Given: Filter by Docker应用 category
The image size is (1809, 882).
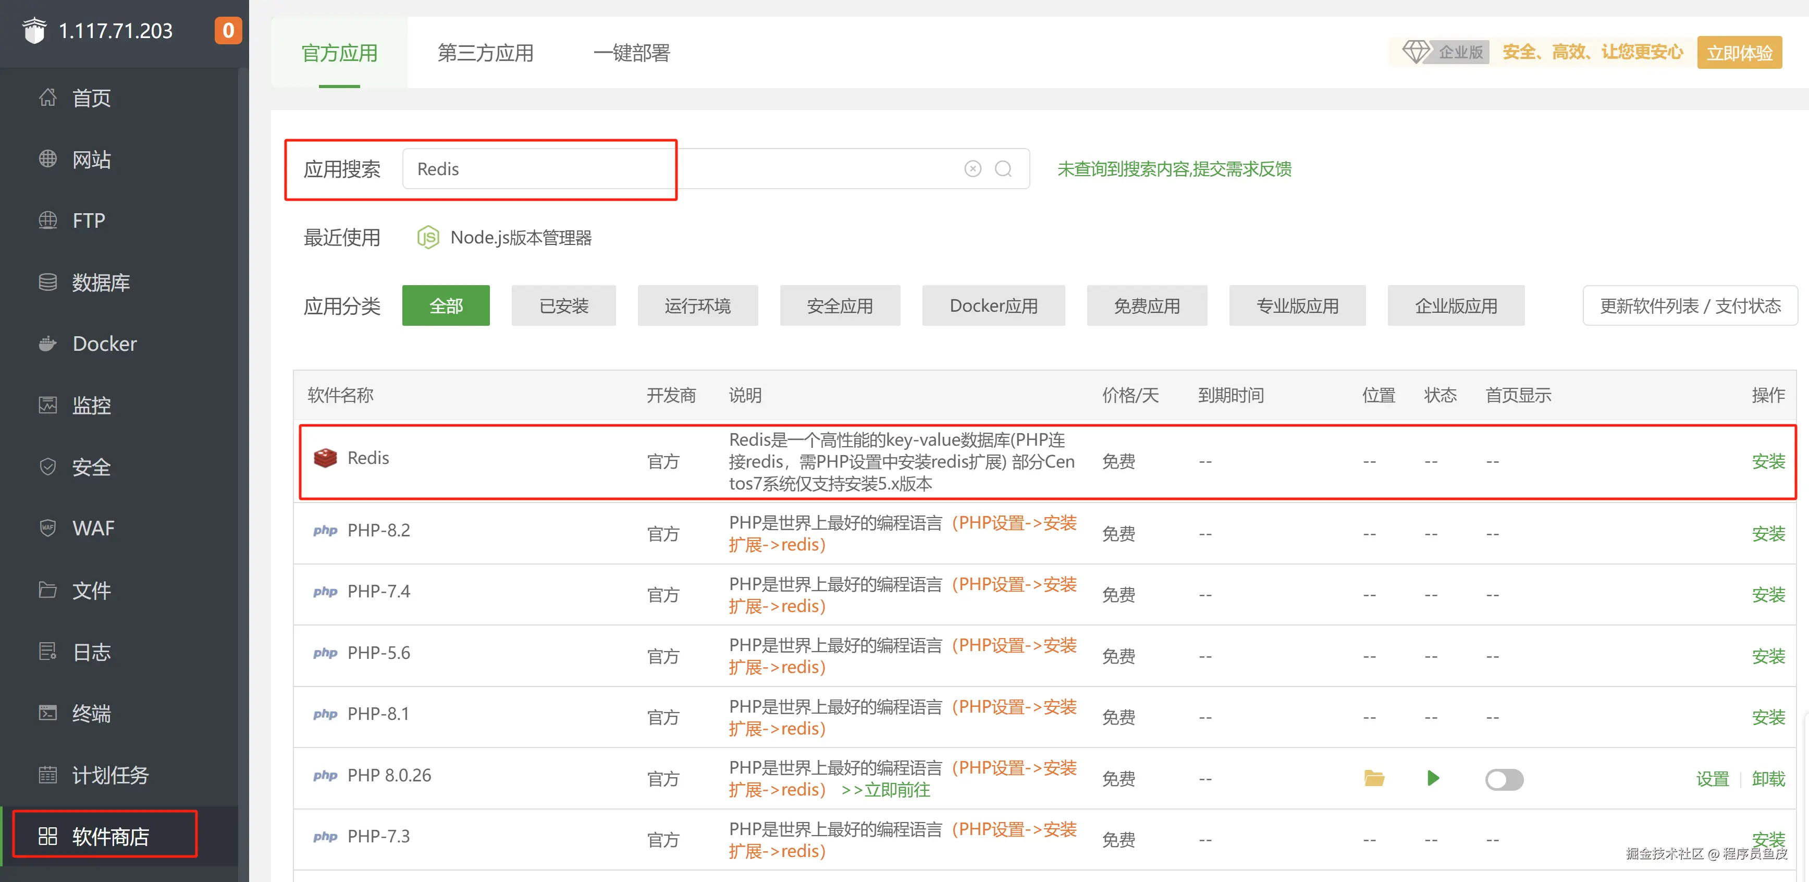Looking at the screenshot, I should point(993,305).
